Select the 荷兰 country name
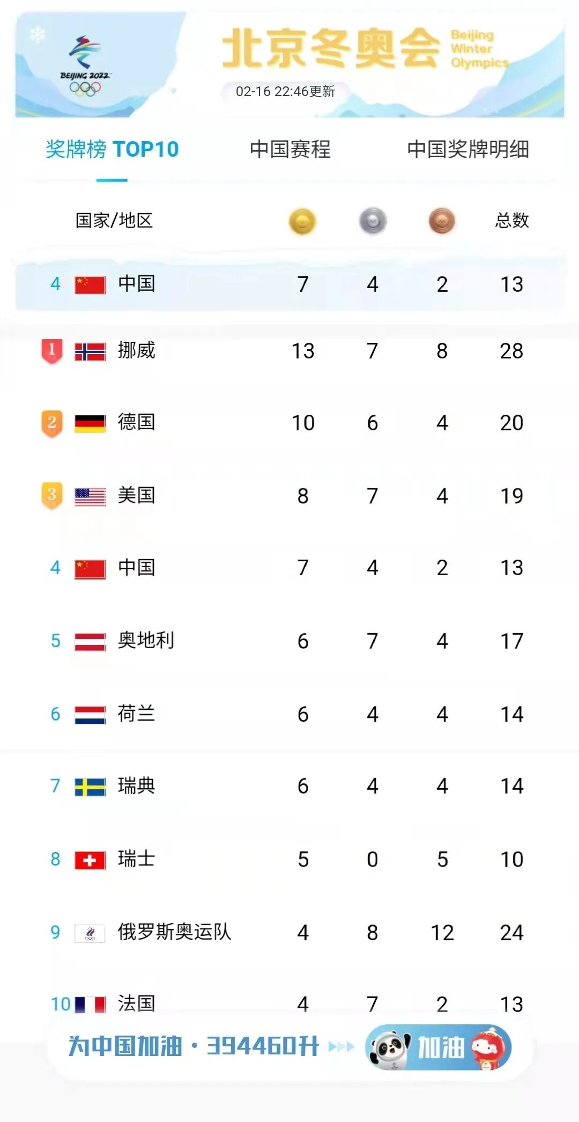Viewport: 579px width, 1122px height. (137, 714)
